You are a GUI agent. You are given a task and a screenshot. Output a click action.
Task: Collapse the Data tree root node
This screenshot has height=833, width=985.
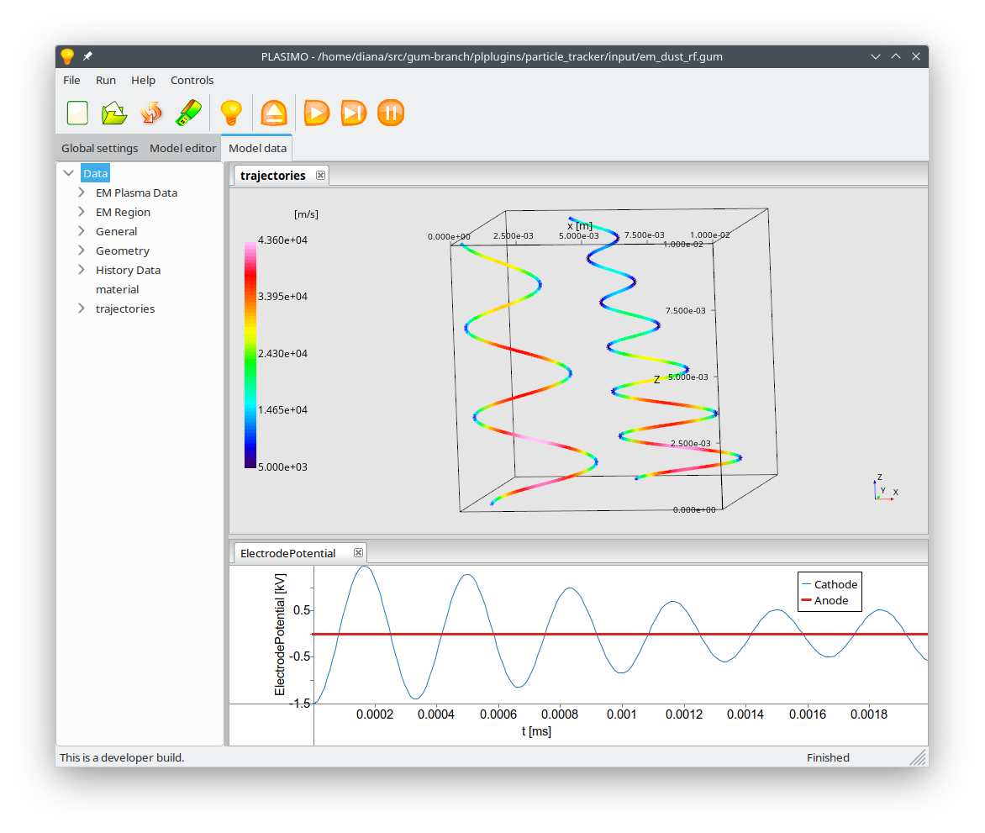69,173
